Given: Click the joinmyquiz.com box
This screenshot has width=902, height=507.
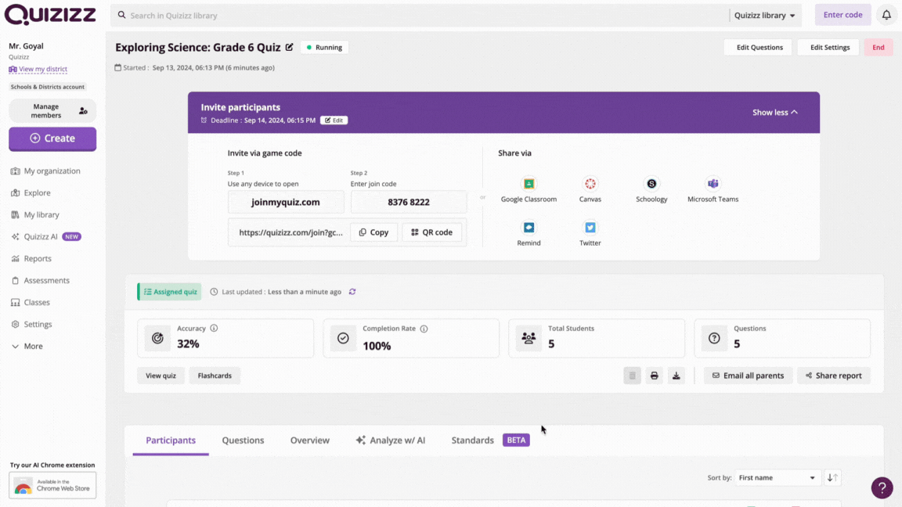Looking at the screenshot, I should click(286, 203).
